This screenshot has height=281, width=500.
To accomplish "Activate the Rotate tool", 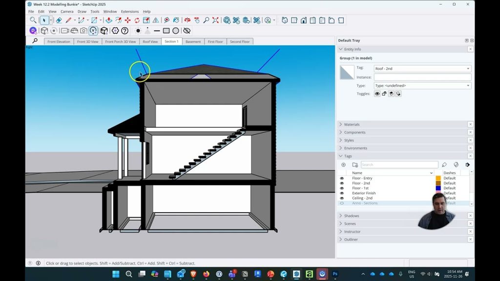I will point(137,20).
